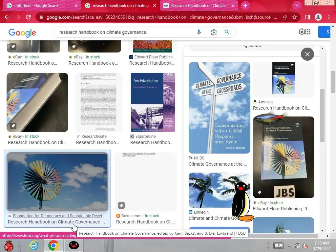Go back using browser back arrow

point(7,17)
